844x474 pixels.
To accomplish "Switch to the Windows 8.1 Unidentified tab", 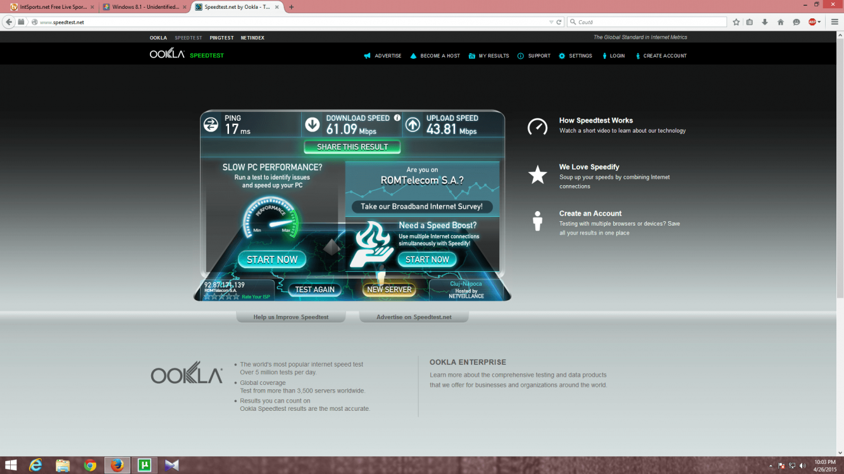I will 145,7.
